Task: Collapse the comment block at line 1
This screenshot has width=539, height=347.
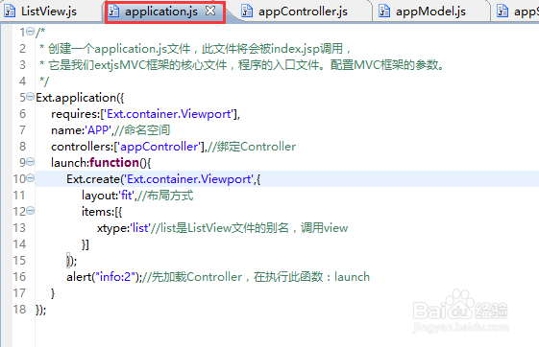Action: (x=30, y=32)
